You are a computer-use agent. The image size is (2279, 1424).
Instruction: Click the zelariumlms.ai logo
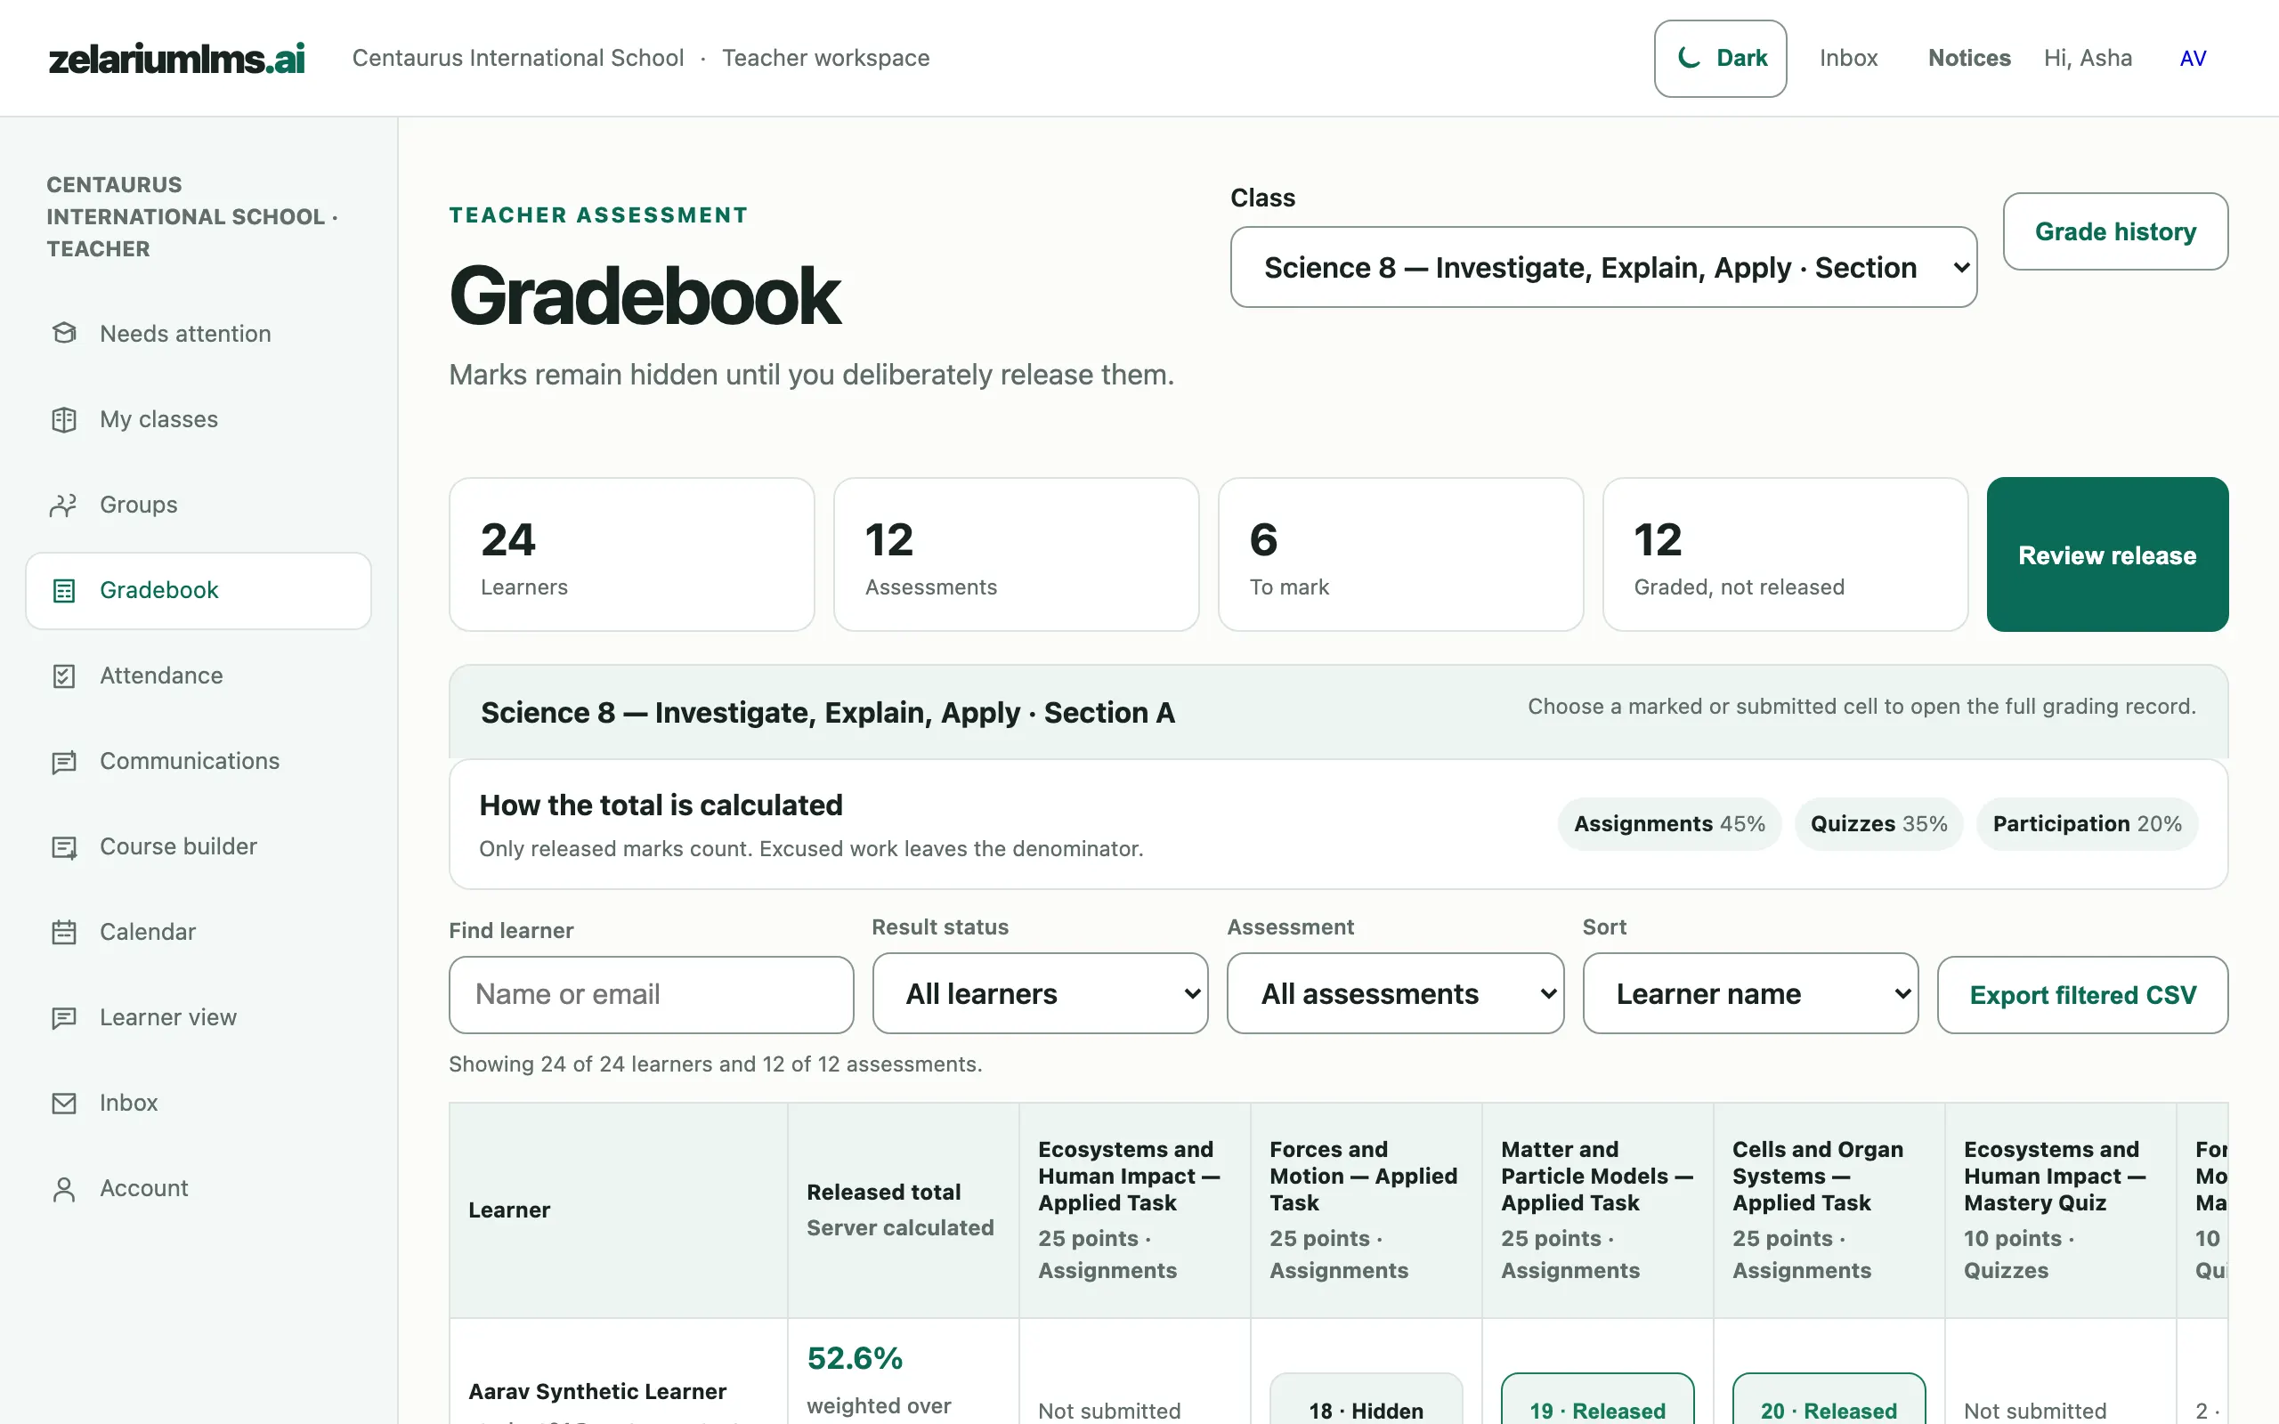pos(177,59)
